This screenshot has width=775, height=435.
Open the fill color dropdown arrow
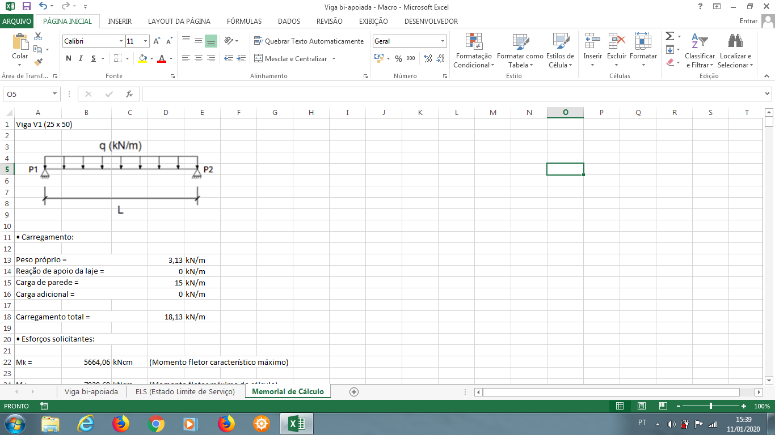click(x=150, y=58)
